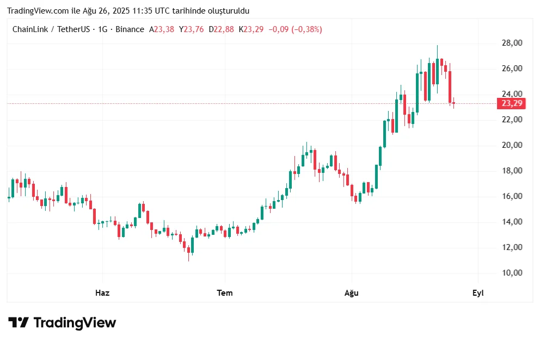Click the TradingView.com creation date header text

click(x=128, y=11)
